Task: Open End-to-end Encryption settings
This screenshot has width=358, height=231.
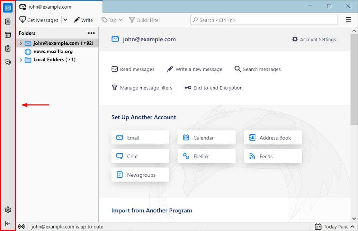Action: (213, 88)
